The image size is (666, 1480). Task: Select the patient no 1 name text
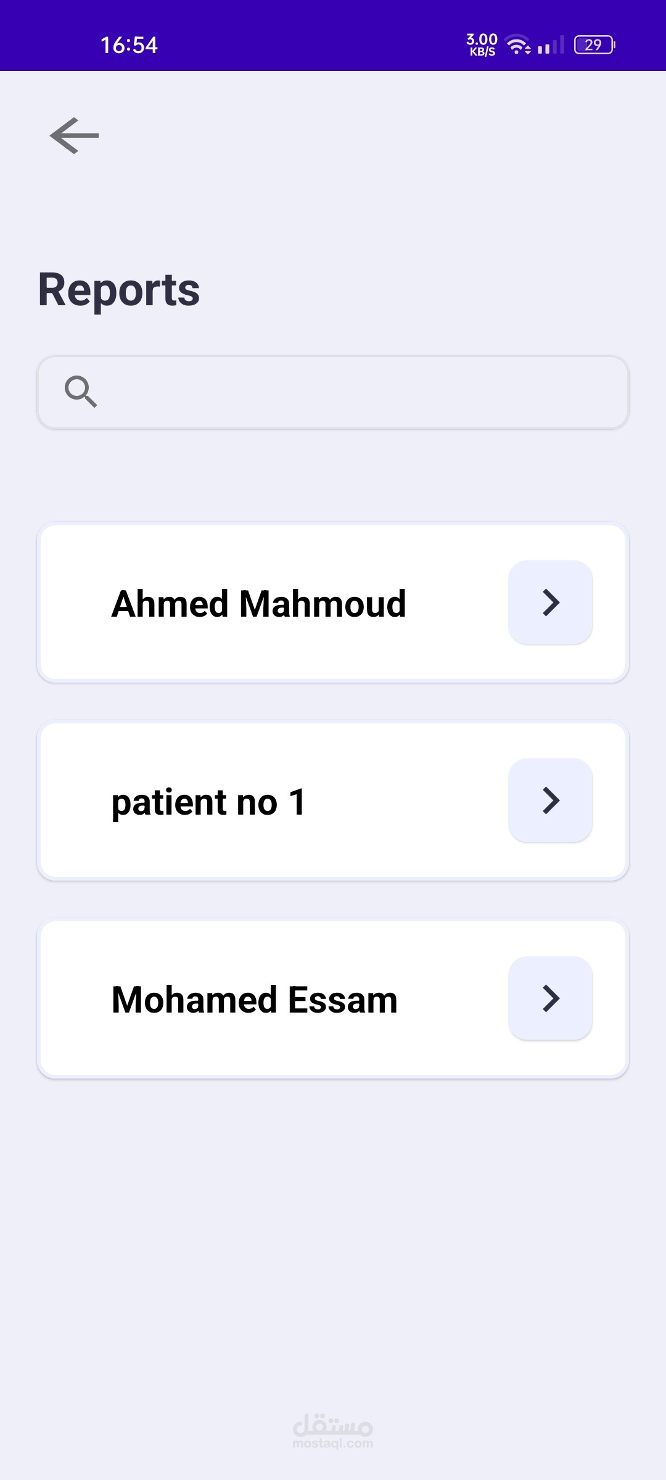click(208, 802)
